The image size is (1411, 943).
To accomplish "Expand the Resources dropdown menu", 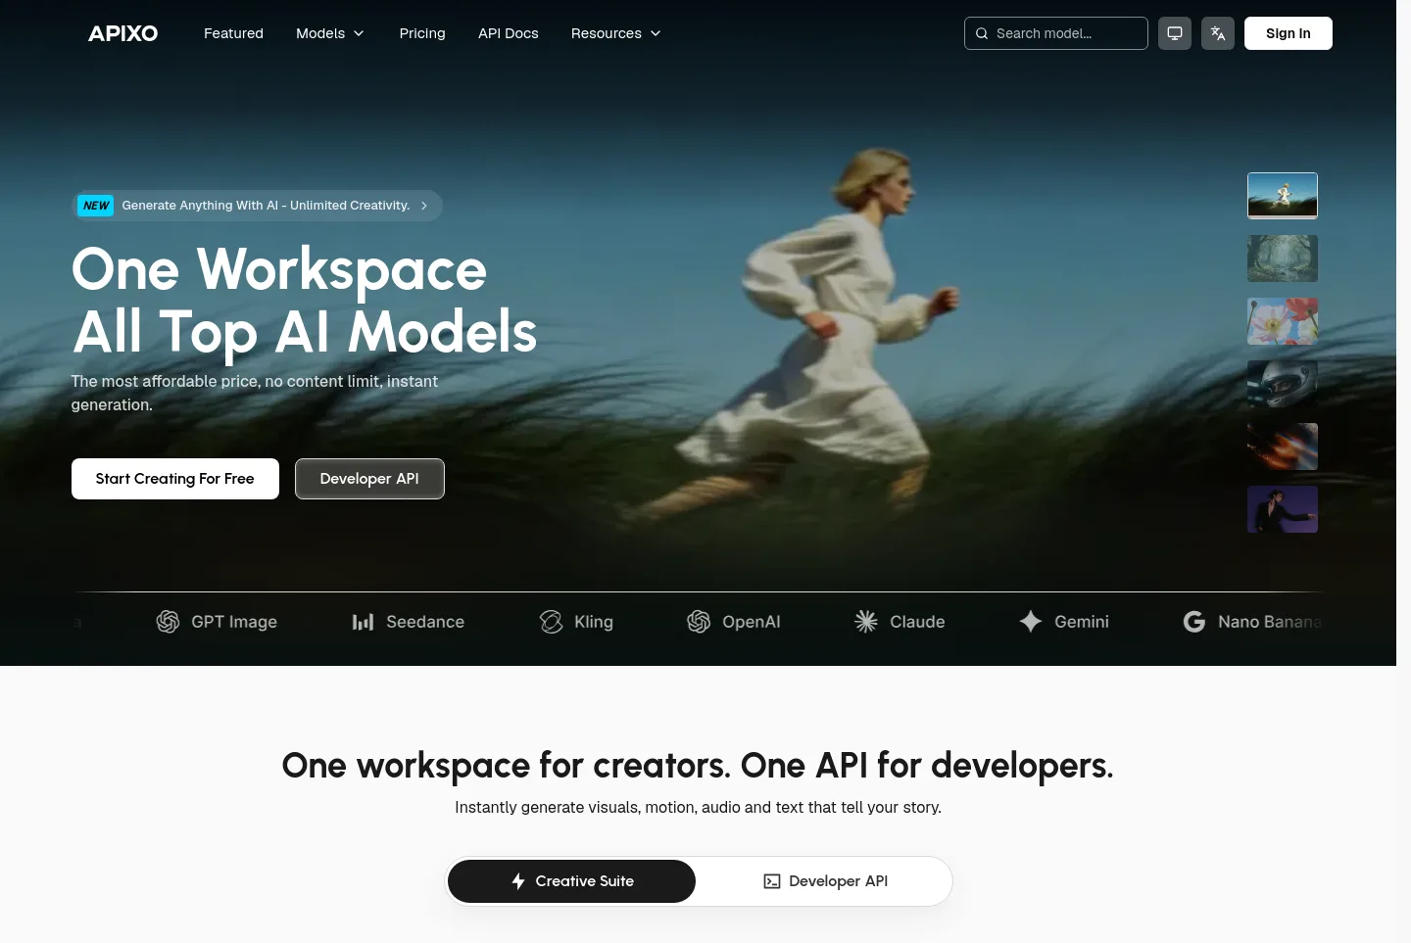I will [616, 33].
